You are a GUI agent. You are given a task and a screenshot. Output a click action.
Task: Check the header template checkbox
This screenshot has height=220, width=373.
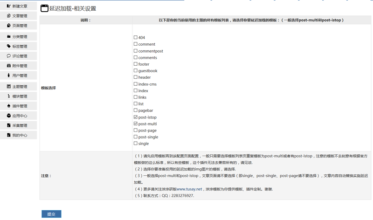point(136,77)
